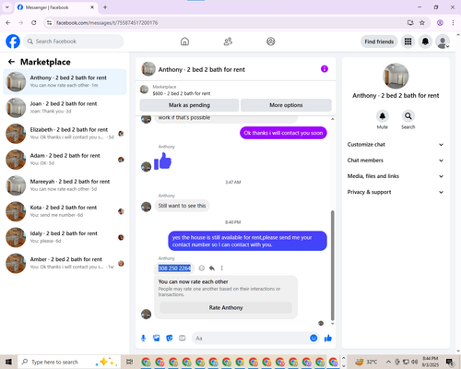This screenshot has height=369, width=461.
Task: Open Elizabeth - 2 bed 2 bath conversation
Action: pos(65,133)
